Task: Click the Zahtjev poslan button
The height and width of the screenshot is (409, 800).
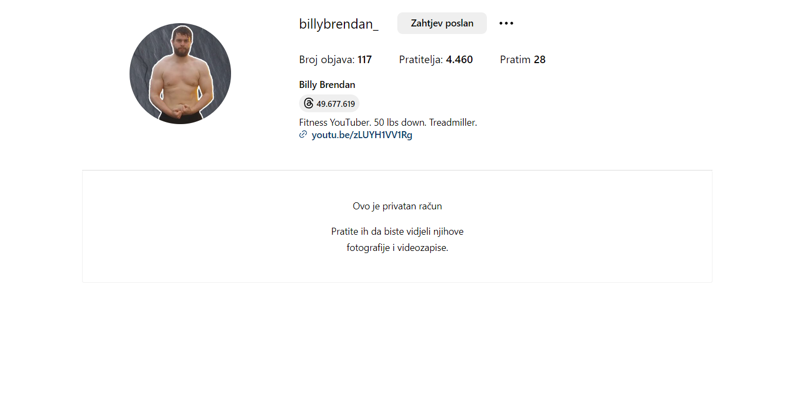Action: (442, 23)
